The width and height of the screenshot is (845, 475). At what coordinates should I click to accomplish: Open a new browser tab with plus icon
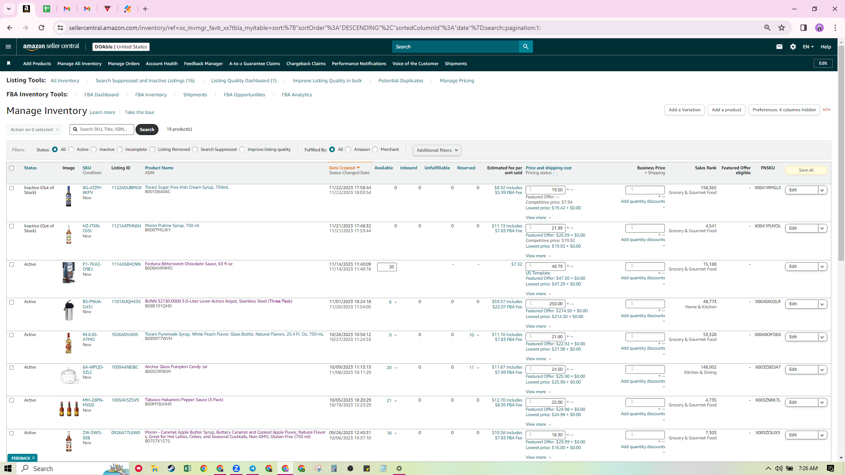pos(145,9)
